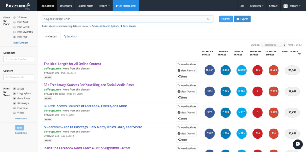Expand Advanced Search Options
306x152 pixels.
click(x=104, y=26)
